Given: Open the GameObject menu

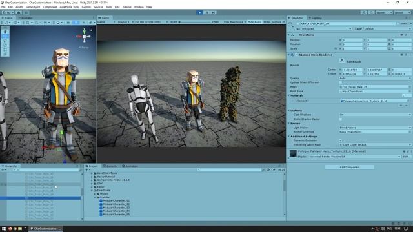Looking at the screenshot, I should click(x=33, y=7).
